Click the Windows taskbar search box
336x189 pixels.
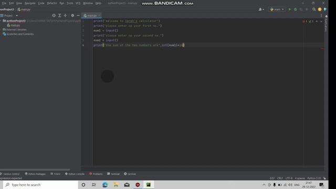(x=41, y=185)
